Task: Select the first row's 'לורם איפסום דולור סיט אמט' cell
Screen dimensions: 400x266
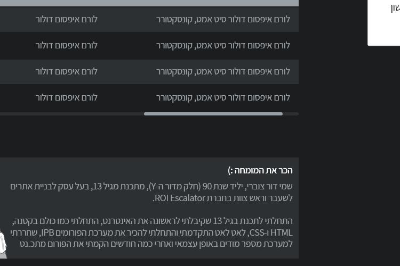Action: click(x=223, y=20)
